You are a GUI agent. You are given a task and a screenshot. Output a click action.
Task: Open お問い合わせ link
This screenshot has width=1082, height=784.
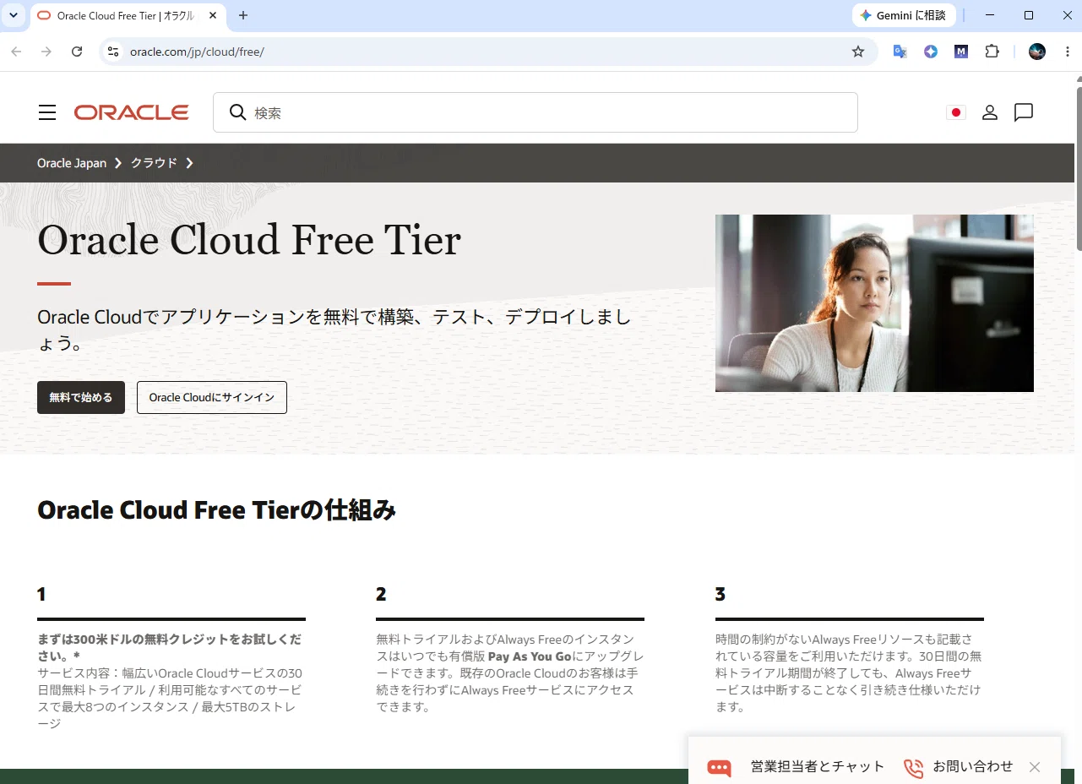coord(973,766)
